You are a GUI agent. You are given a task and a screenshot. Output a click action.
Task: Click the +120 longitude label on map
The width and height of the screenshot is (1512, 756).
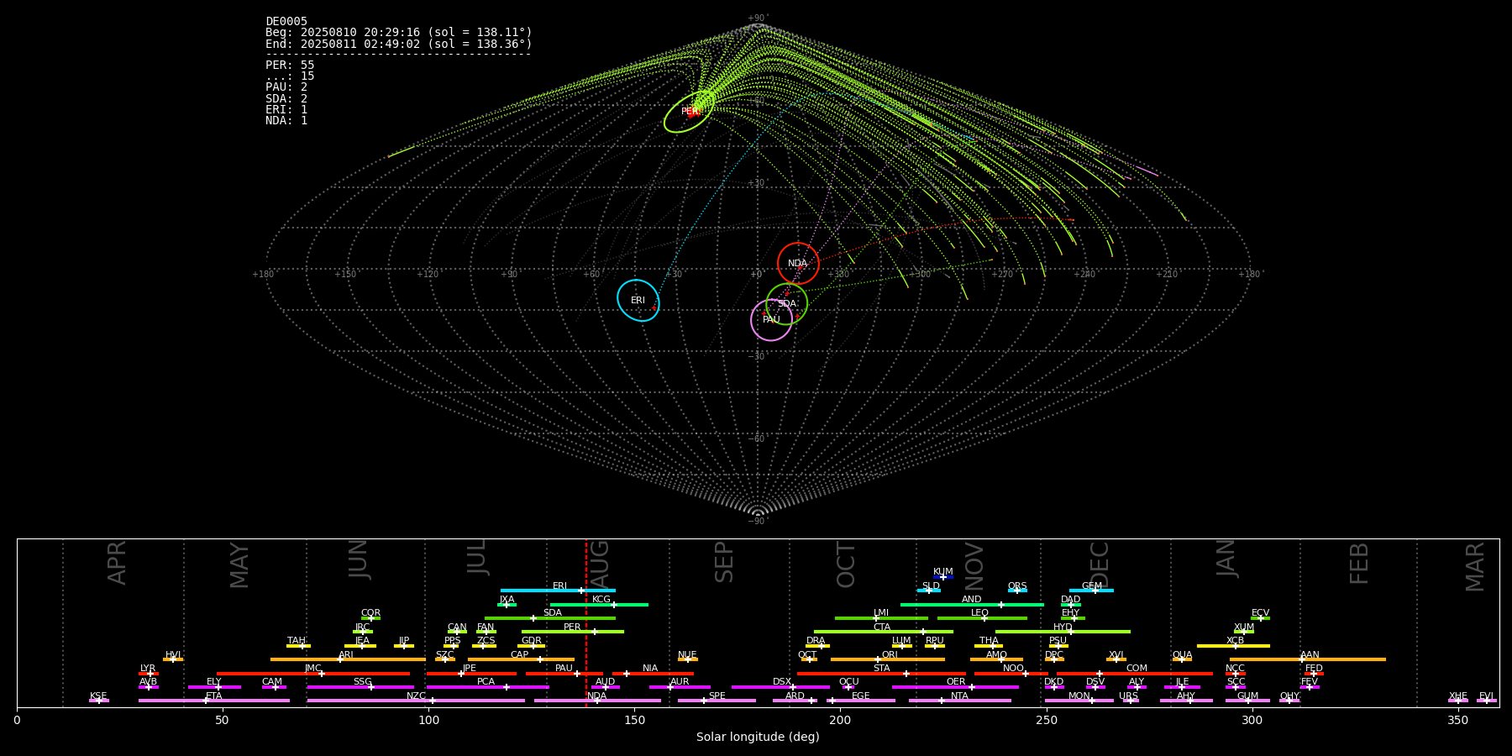(x=428, y=275)
